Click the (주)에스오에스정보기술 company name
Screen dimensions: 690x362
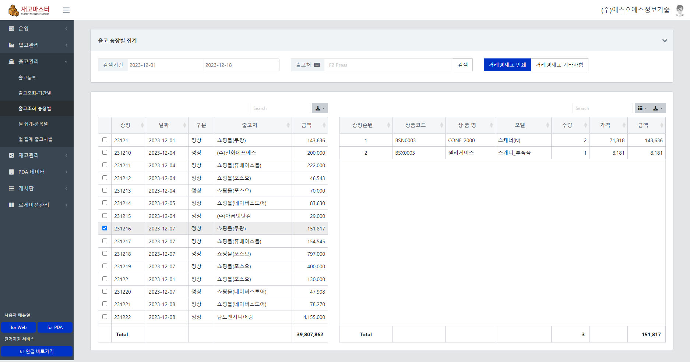[x=635, y=10]
